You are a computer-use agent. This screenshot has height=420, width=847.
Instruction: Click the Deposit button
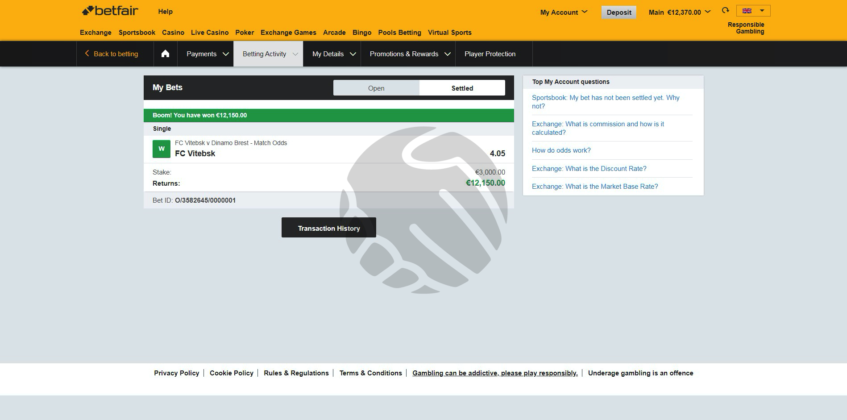[x=619, y=12]
